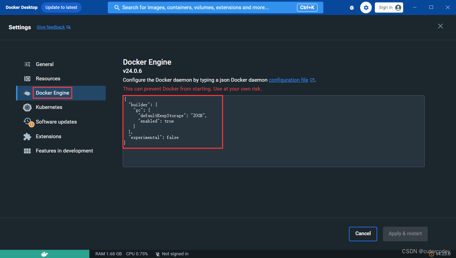Click the external link icon after configuration file
The image size is (456, 258).
(312, 80)
